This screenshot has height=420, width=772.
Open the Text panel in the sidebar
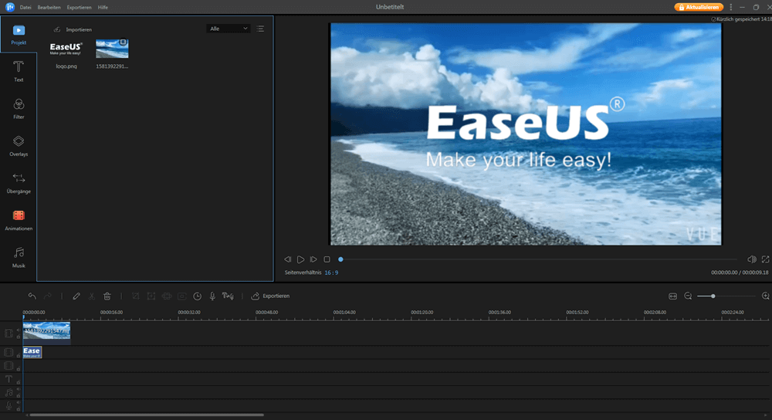(x=19, y=71)
